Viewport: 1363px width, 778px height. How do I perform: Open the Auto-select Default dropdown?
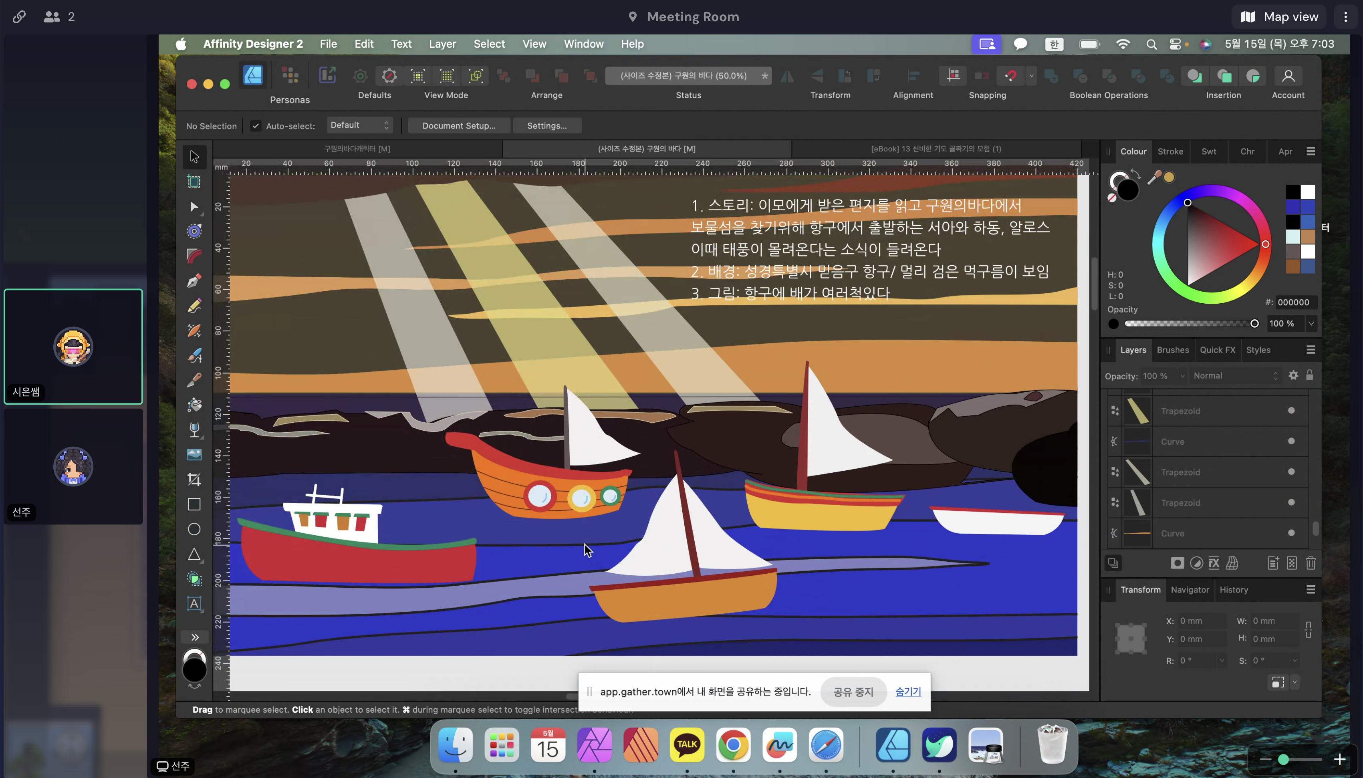[x=360, y=125]
